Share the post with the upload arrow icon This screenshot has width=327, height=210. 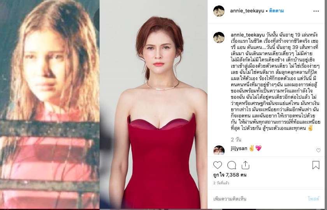point(246,165)
